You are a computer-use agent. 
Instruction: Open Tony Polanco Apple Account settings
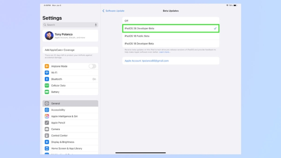click(x=70, y=36)
